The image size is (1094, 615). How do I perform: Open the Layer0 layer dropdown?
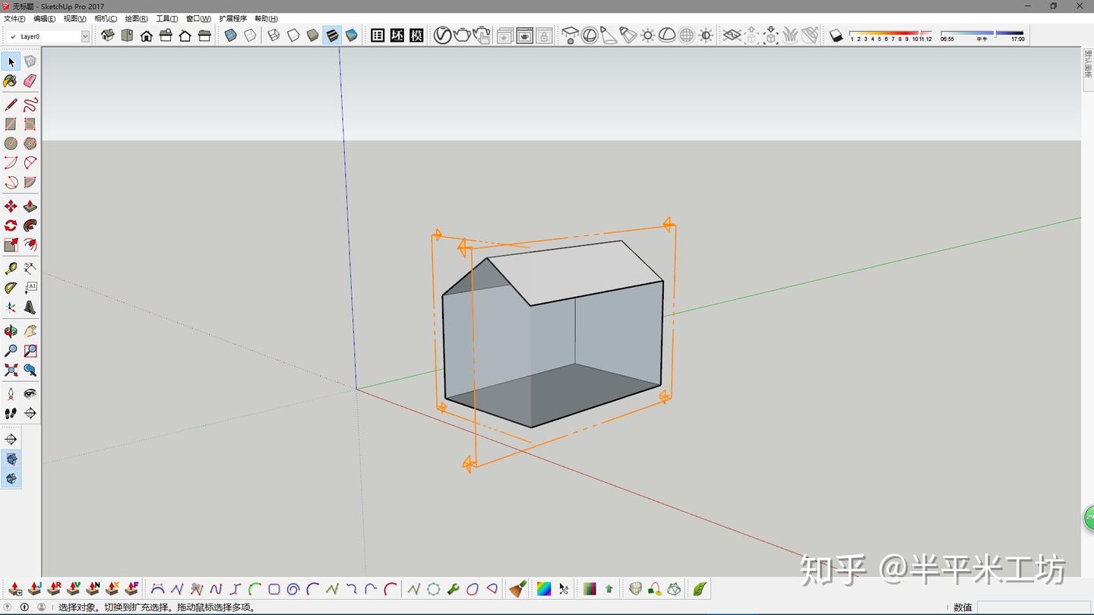[x=85, y=36]
